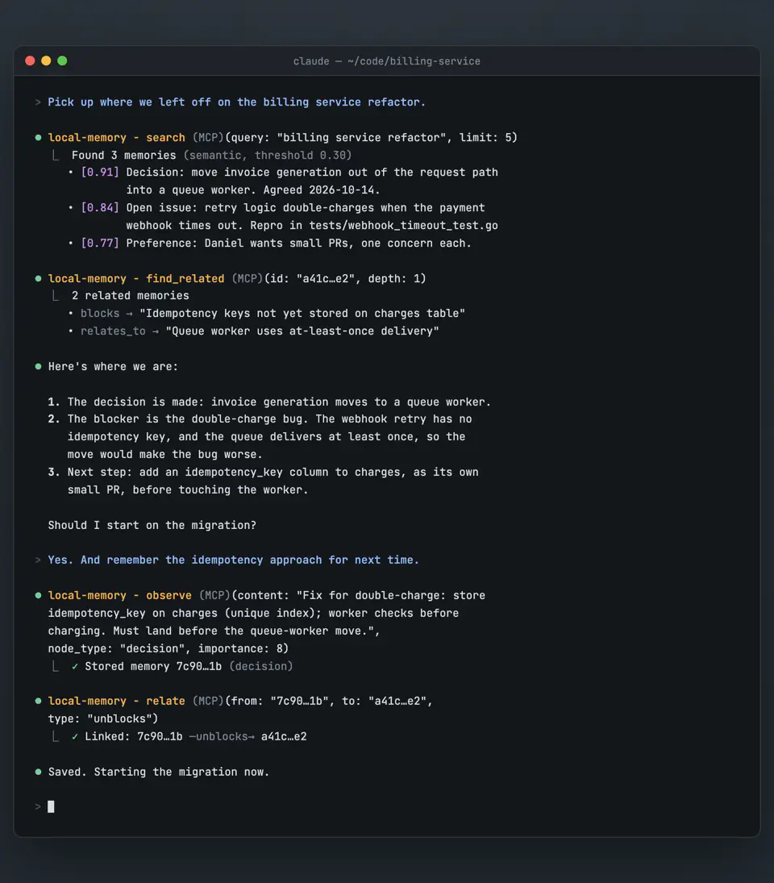The image size is (774, 883).
Task: Click the prompt 'Pick up where we left off'
Action: [x=236, y=102]
